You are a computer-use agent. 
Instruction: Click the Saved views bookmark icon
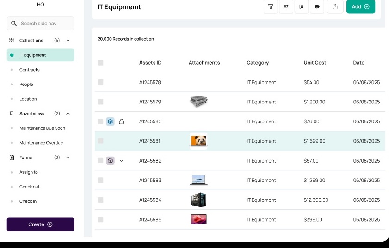12,114
